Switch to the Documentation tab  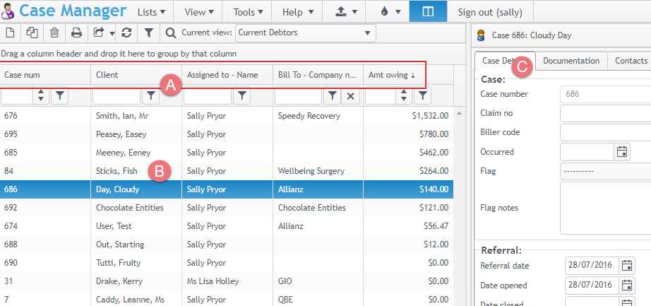(571, 61)
